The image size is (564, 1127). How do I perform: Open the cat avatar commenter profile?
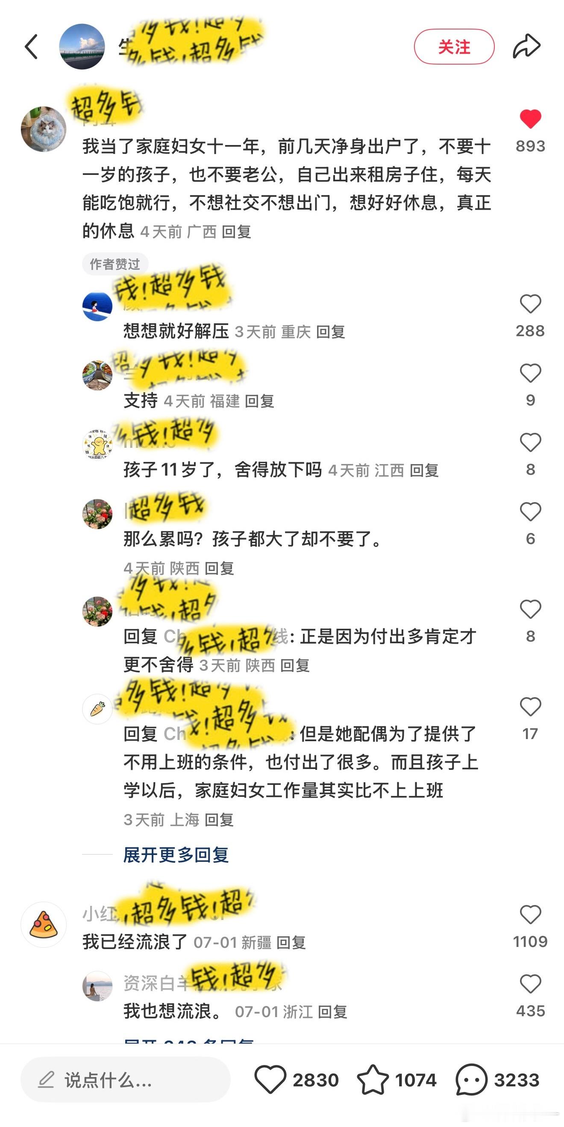tap(44, 129)
